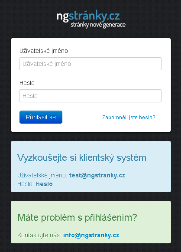Click the 'Uživatelské jméno' label above the first field
Viewport: 181px width, 252px height.
[44, 51]
